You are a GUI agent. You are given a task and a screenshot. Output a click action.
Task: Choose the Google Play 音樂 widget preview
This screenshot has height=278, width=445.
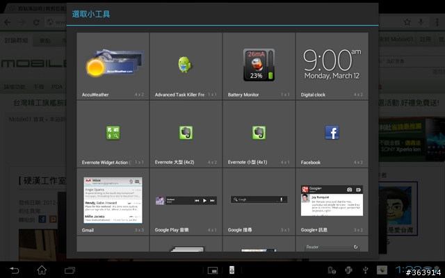[x=186, y=201]
